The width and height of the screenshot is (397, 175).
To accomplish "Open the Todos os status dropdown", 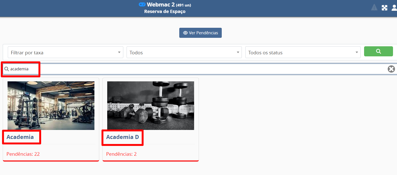I will 303,52.
